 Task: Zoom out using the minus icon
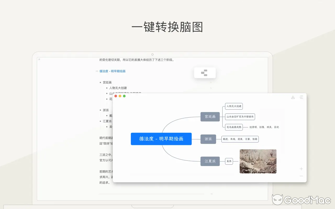301,176
